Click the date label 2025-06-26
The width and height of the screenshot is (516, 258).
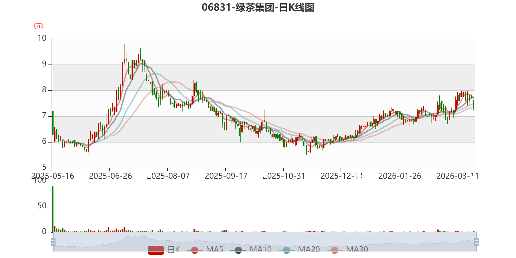[x=111, y=176]
